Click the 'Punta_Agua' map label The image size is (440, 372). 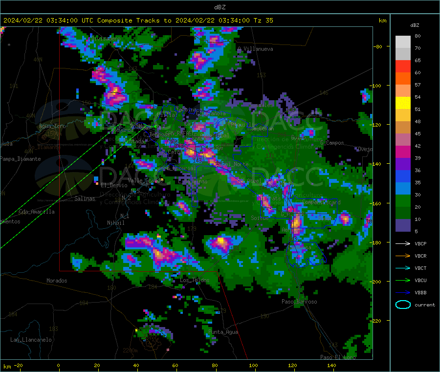coord(223,332)
